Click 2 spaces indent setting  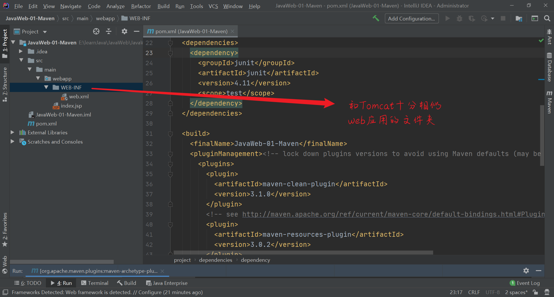tap(516, 292)
